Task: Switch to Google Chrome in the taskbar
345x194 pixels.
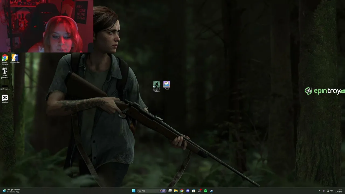Action: pyautogui.click(x=182, y=191)
